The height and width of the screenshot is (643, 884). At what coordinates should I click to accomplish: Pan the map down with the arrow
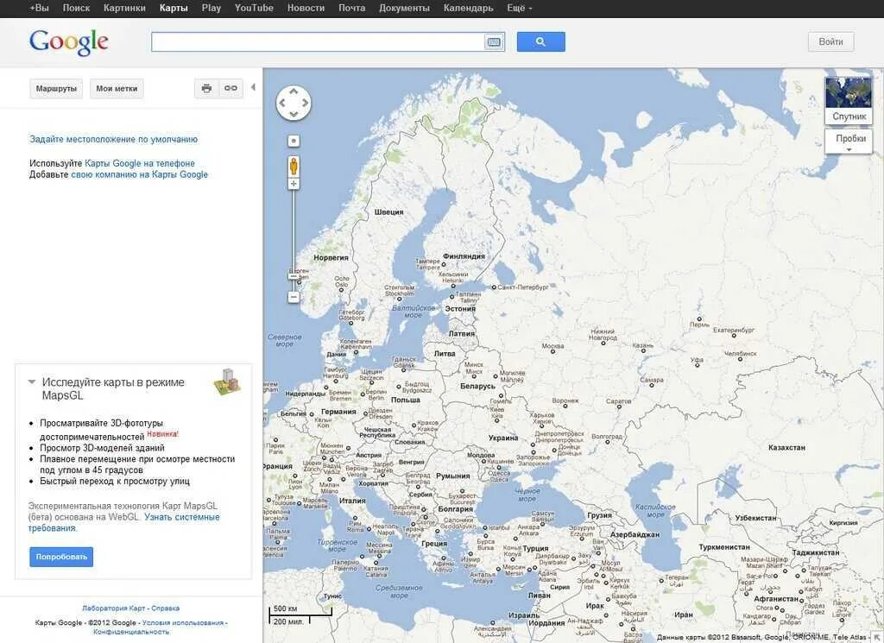[294, 115]
